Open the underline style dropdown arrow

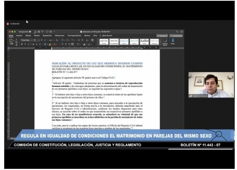point(31,44)
